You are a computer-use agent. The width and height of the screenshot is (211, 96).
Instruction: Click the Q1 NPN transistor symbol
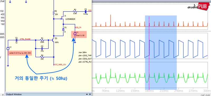point(53,40)
